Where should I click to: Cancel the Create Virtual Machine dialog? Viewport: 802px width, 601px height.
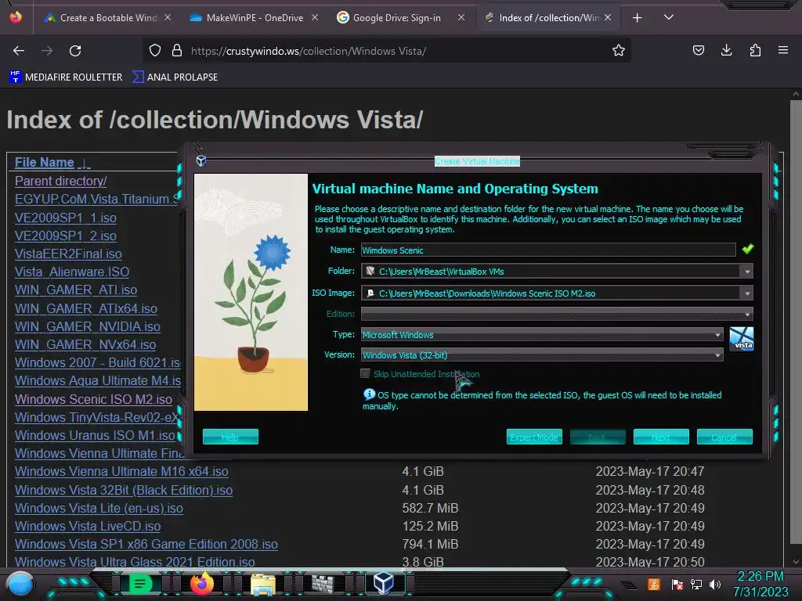pyautogui.click(x=724, y=437)
